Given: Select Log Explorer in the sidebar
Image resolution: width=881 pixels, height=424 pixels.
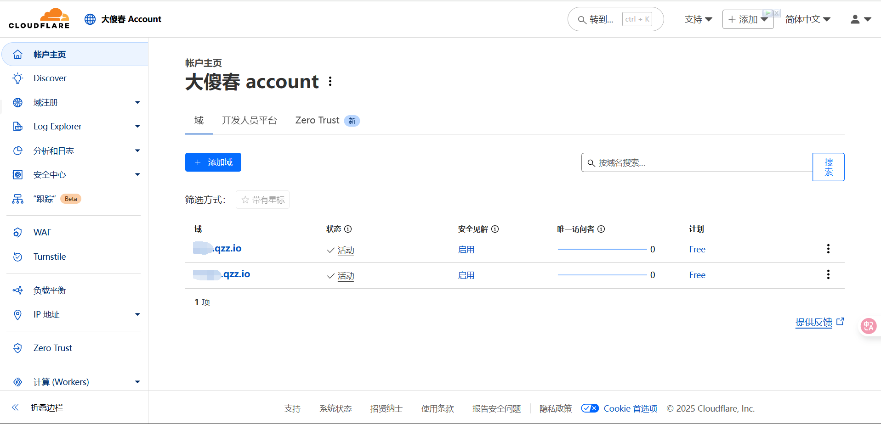Looking at the screenshot, I should pyautogui.click(x=57, y=126).
